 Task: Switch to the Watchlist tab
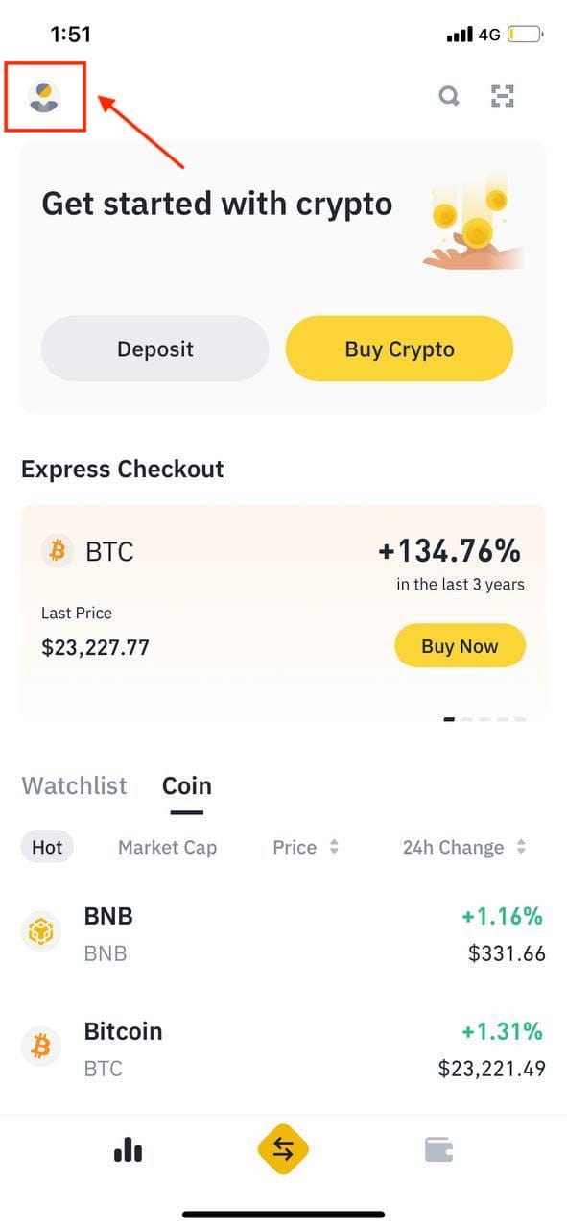click(x=74, y=785)
